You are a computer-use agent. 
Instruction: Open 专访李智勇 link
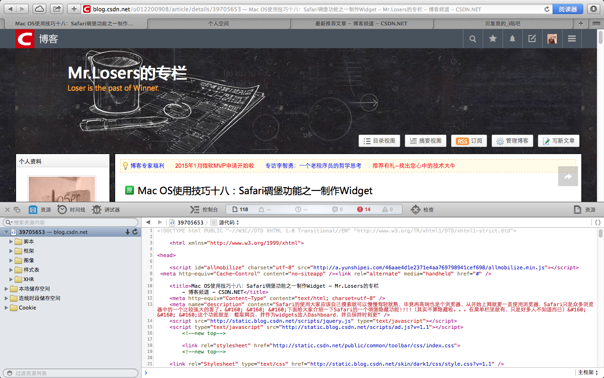coord(313,166)
